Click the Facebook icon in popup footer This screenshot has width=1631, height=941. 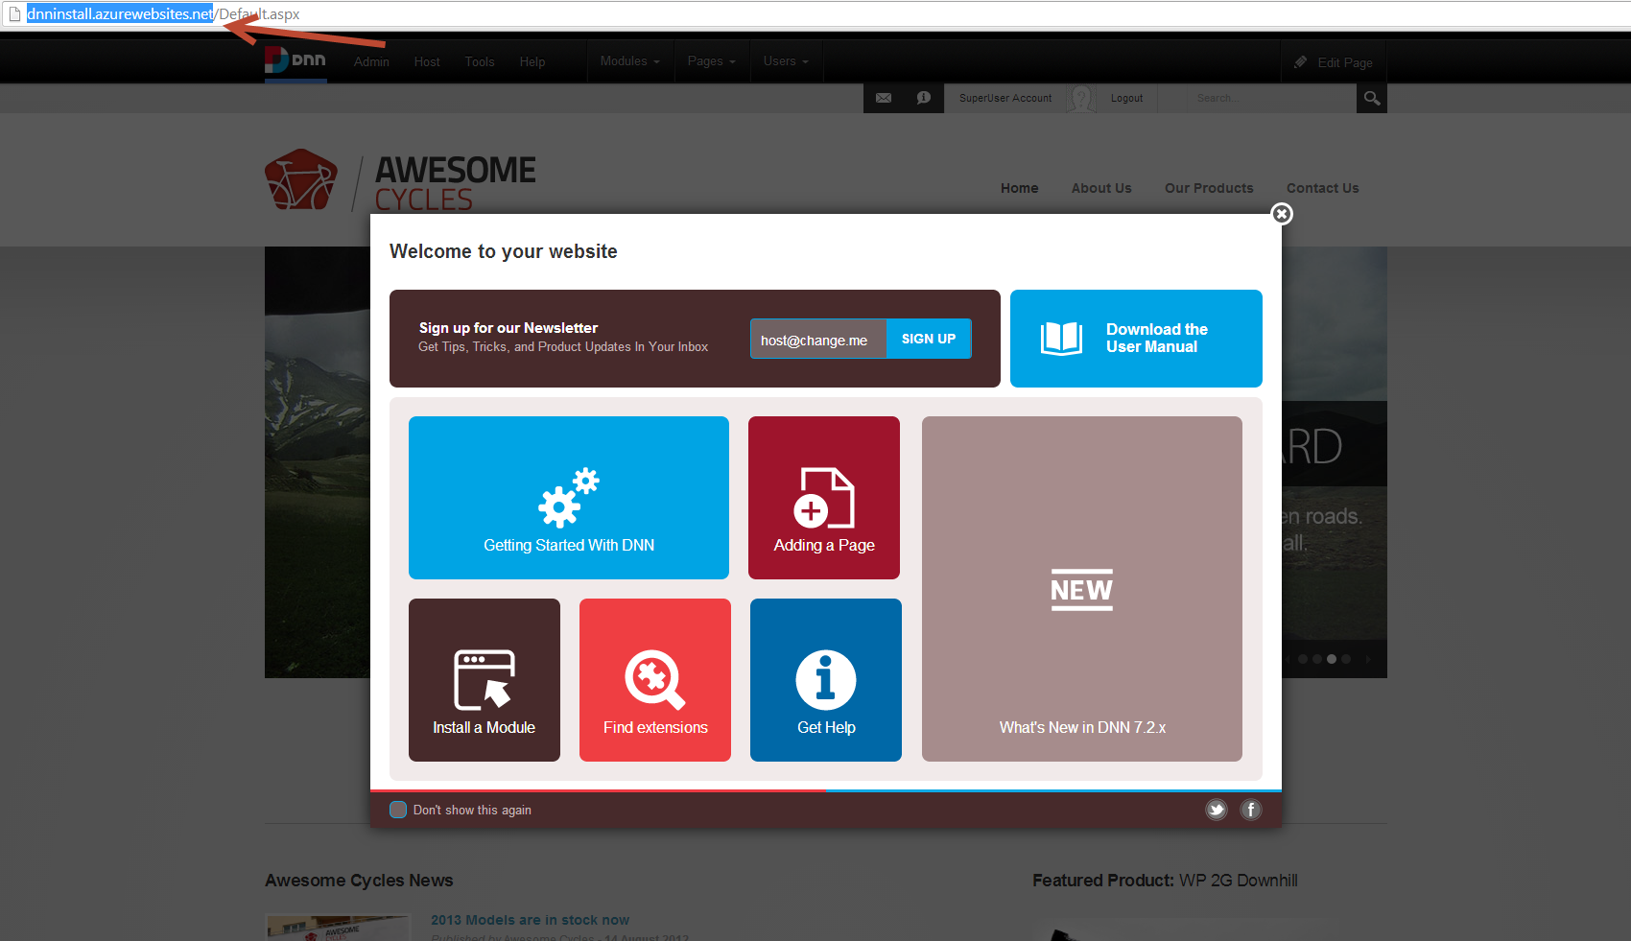click(1251, 810)
